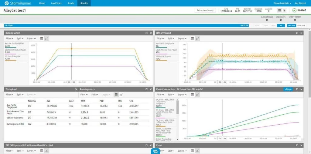Image resolution: width=311 pixels, height=154 pixels.
Task: Select the 1 hour time range
Action: (x=273, y=25)
